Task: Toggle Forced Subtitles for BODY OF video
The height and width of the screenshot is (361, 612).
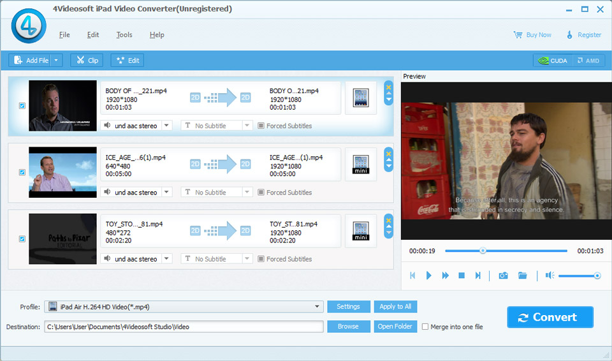Action: pos(261,126)
